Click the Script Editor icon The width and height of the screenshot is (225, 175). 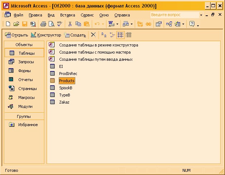click(148, 24)
